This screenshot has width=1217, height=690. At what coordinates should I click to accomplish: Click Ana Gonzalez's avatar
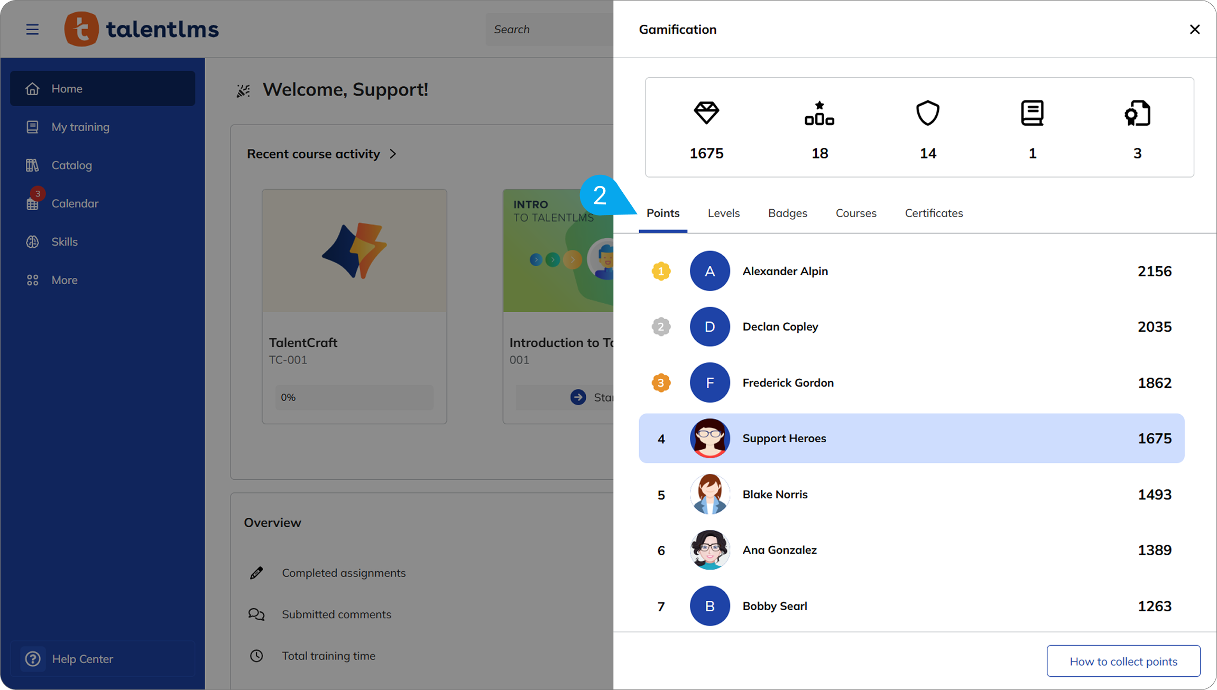click(x=709, y=550)
